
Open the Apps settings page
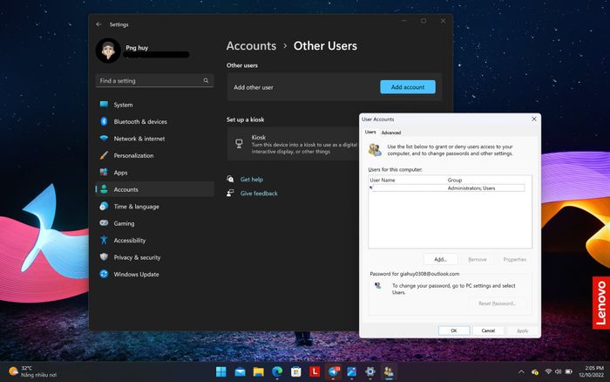[120, 173]
